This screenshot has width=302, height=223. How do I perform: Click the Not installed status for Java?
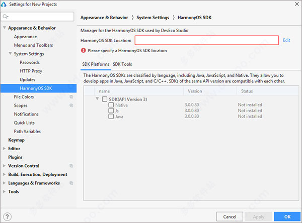pos(250,117)
